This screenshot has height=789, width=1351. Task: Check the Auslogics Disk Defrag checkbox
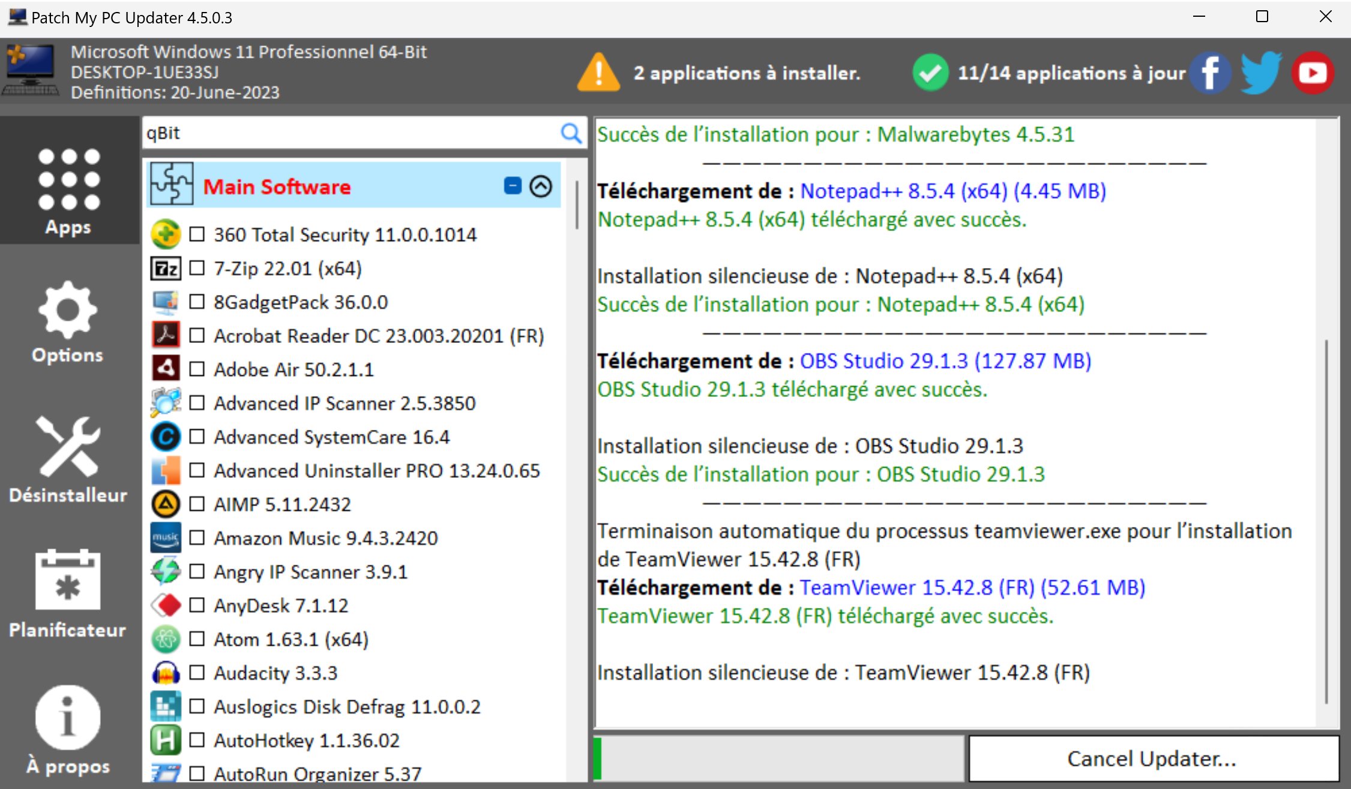point(197,706)
